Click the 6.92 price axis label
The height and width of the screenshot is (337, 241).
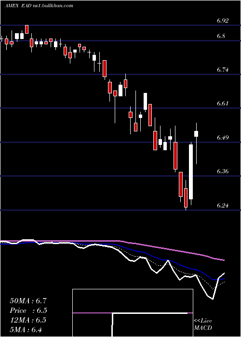223,21
